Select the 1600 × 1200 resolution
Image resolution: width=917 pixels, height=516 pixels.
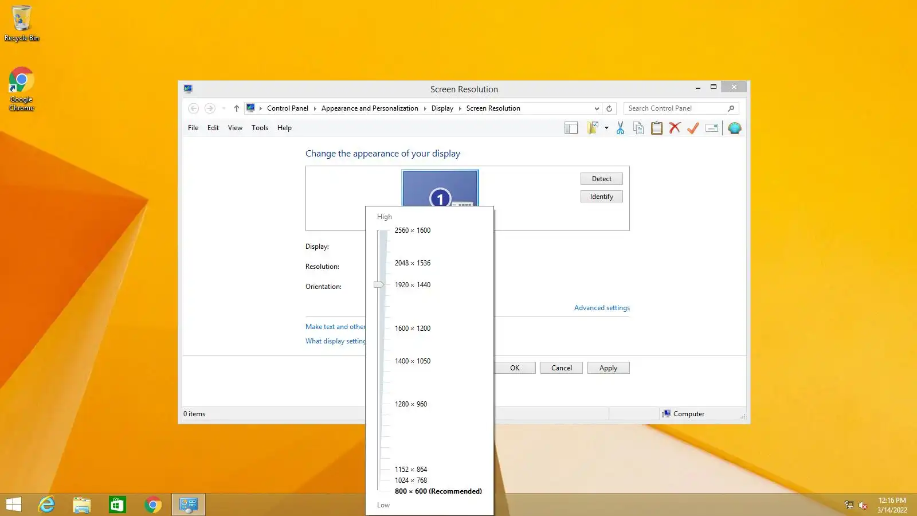[413, 329]
